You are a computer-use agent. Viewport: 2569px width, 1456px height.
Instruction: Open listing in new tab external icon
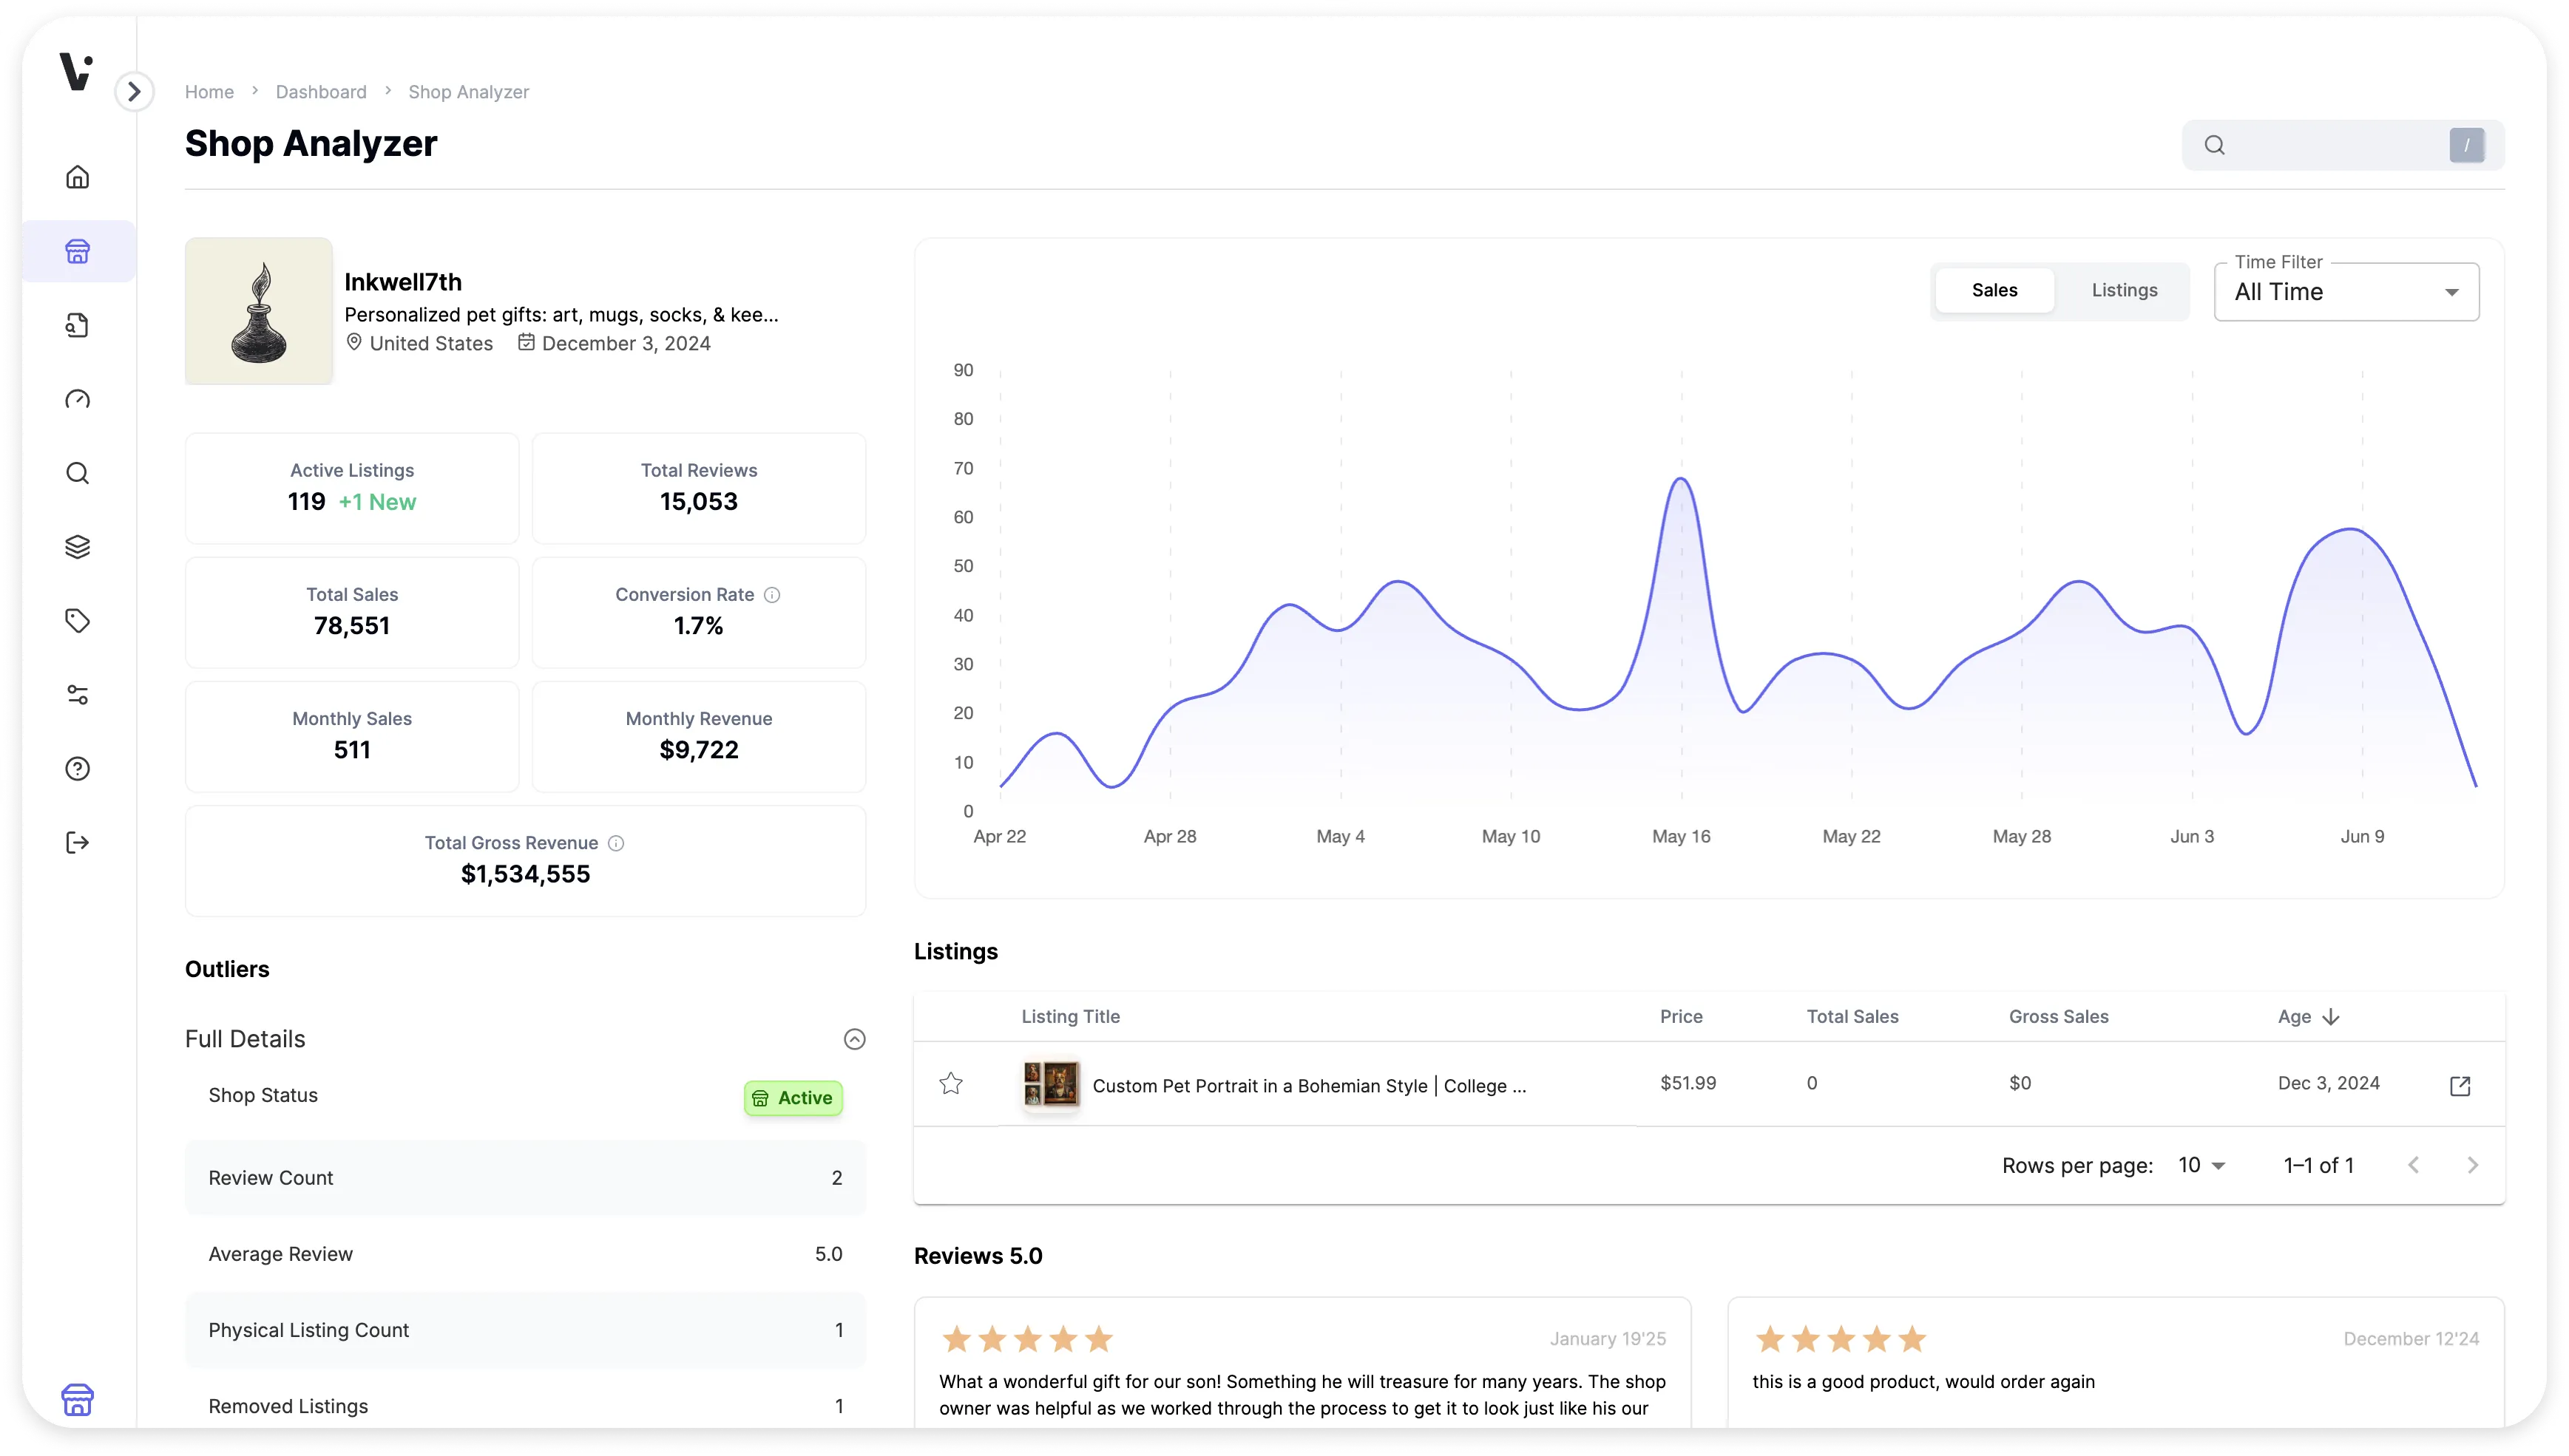point(2461,1086)
